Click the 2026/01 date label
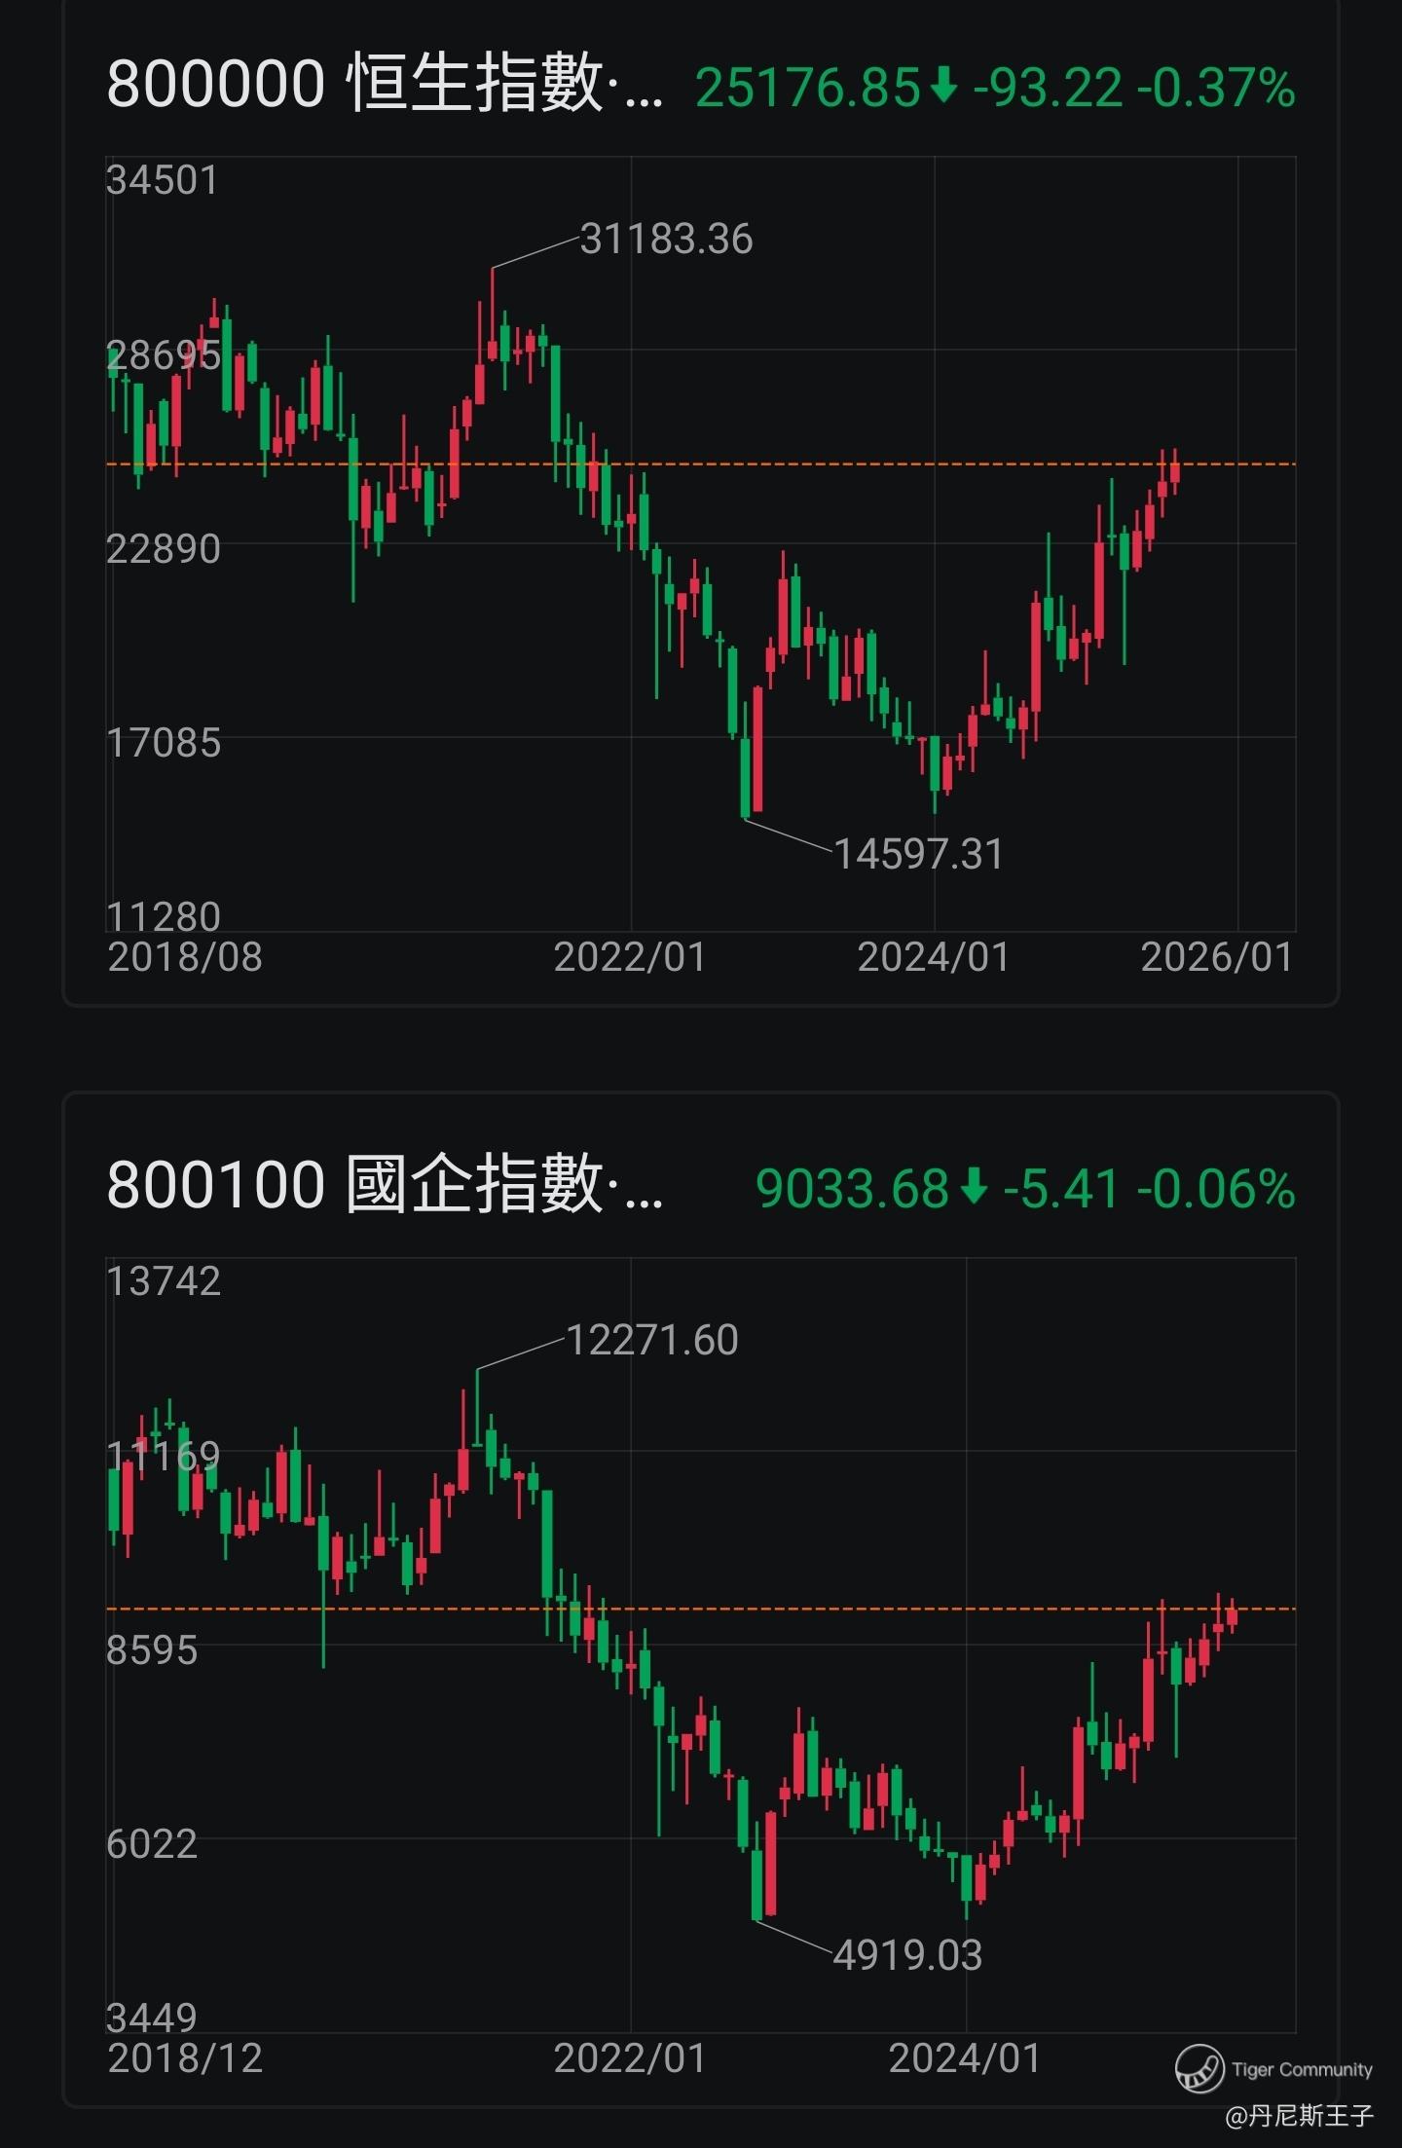This screenshot has height=2148, width=1402. pyautogui.click(x=1217, y=957)
